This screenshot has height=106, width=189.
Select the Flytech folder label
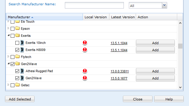point(26,57)
